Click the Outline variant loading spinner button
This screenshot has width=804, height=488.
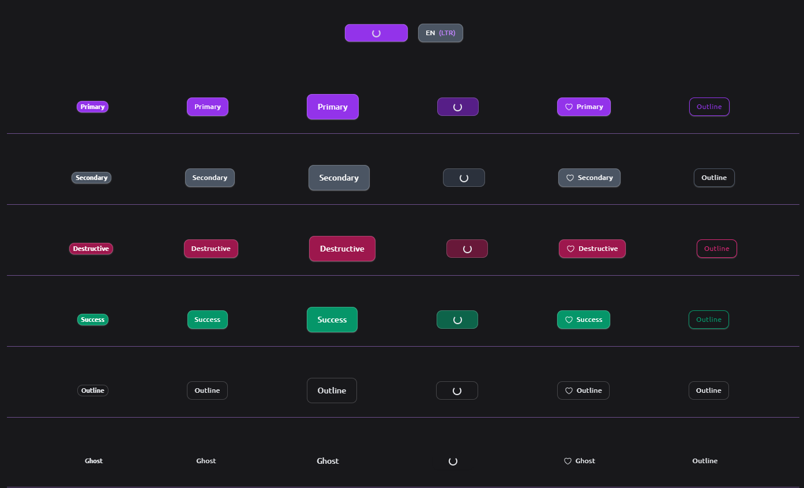457,391
